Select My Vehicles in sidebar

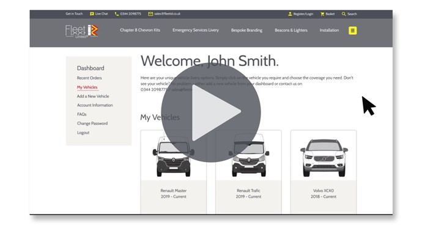(87, 87)
